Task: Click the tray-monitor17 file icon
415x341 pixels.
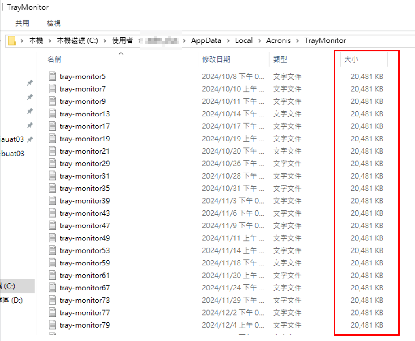Action: pos(52,126)
